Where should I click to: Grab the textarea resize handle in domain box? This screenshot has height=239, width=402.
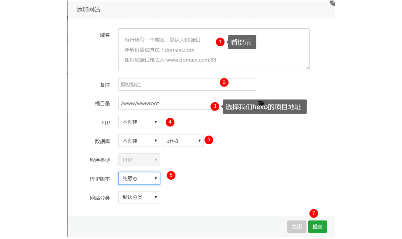[307, 67]
